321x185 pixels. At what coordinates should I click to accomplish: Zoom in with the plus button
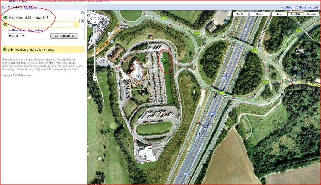pos(95,36)
